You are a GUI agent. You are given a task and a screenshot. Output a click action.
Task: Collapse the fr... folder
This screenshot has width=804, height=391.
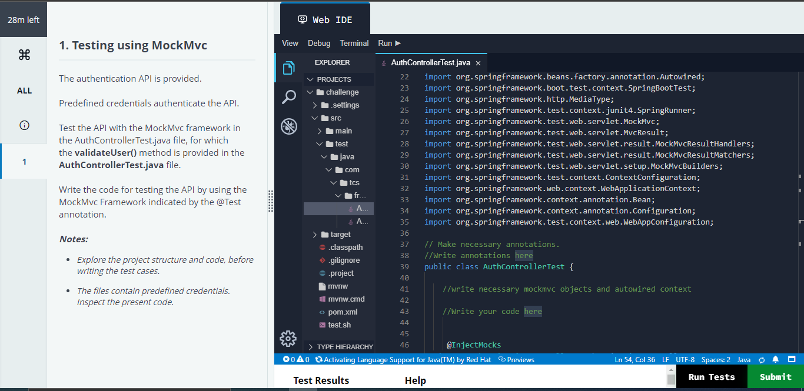[x=338, y=196]
